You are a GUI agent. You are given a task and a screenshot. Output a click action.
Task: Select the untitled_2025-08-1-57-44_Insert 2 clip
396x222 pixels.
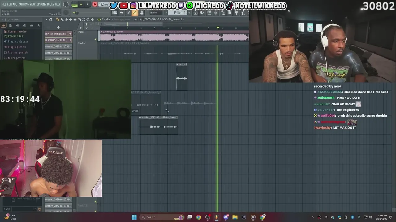(x=158, y=125)
